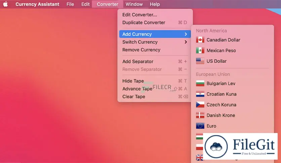This screenshot has width=281, height=163.
Task: Click the Bulgarian flag icon
Action: [x=200, y=84]
